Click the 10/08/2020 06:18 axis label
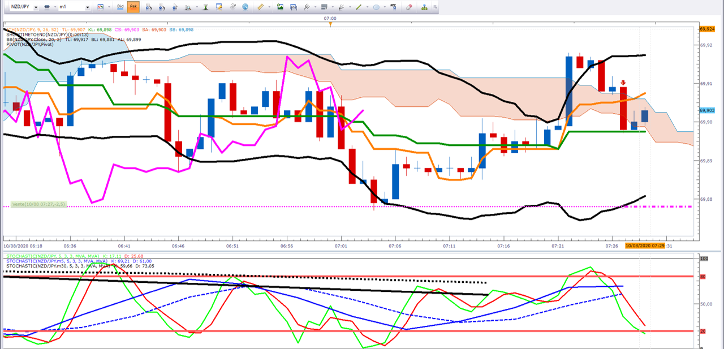The image size is (724, 349). pyautogui.click(x=23, y=246)
